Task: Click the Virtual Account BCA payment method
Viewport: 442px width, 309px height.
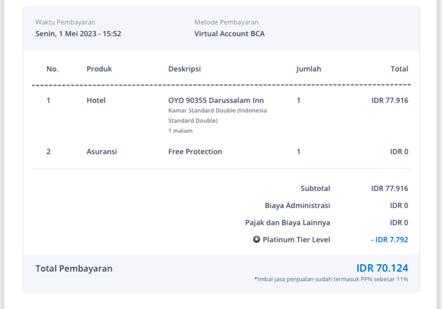Action: (x=229, y=34)
